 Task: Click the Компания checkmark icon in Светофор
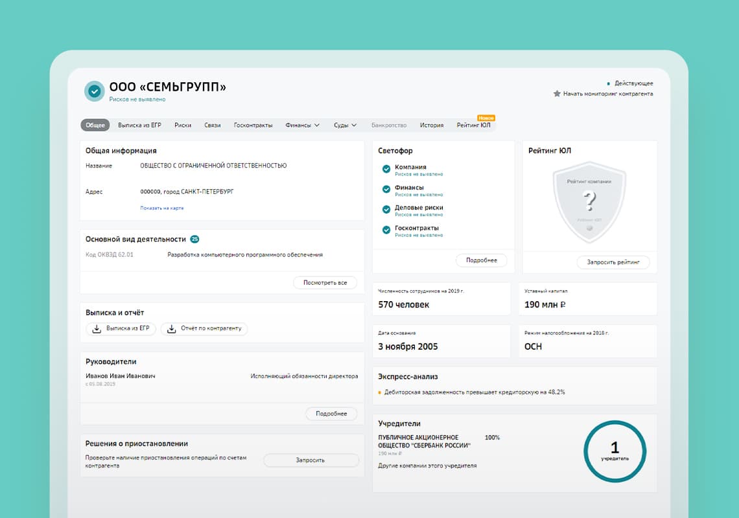[386, 168]
